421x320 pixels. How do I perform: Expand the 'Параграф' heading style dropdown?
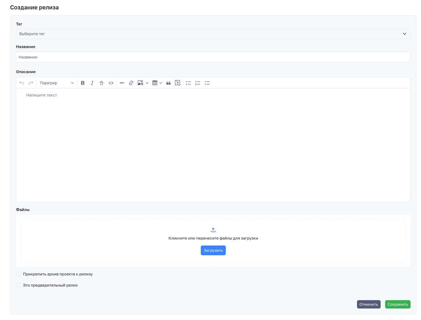click(x=57, y=83)
